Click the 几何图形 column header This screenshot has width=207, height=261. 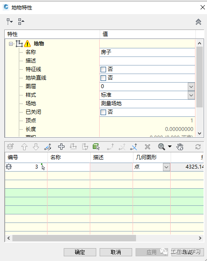152,157
